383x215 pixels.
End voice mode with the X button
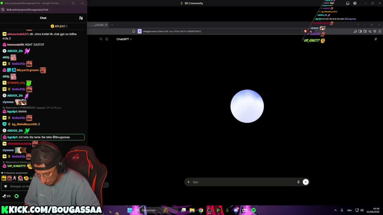pyautogui.click(x=306, y=182)
